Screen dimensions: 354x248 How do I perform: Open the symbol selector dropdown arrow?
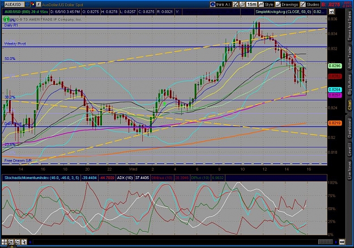27,5
